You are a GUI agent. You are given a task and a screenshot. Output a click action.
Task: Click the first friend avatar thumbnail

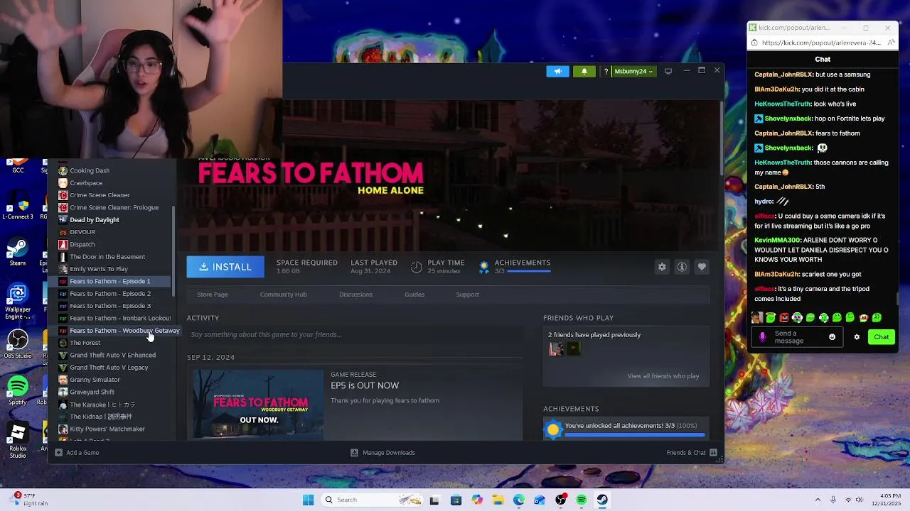click(556, 348)
